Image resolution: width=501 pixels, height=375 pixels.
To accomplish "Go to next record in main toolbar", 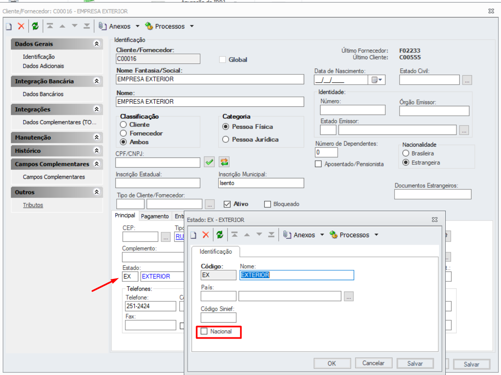I will tap(74, 26).
